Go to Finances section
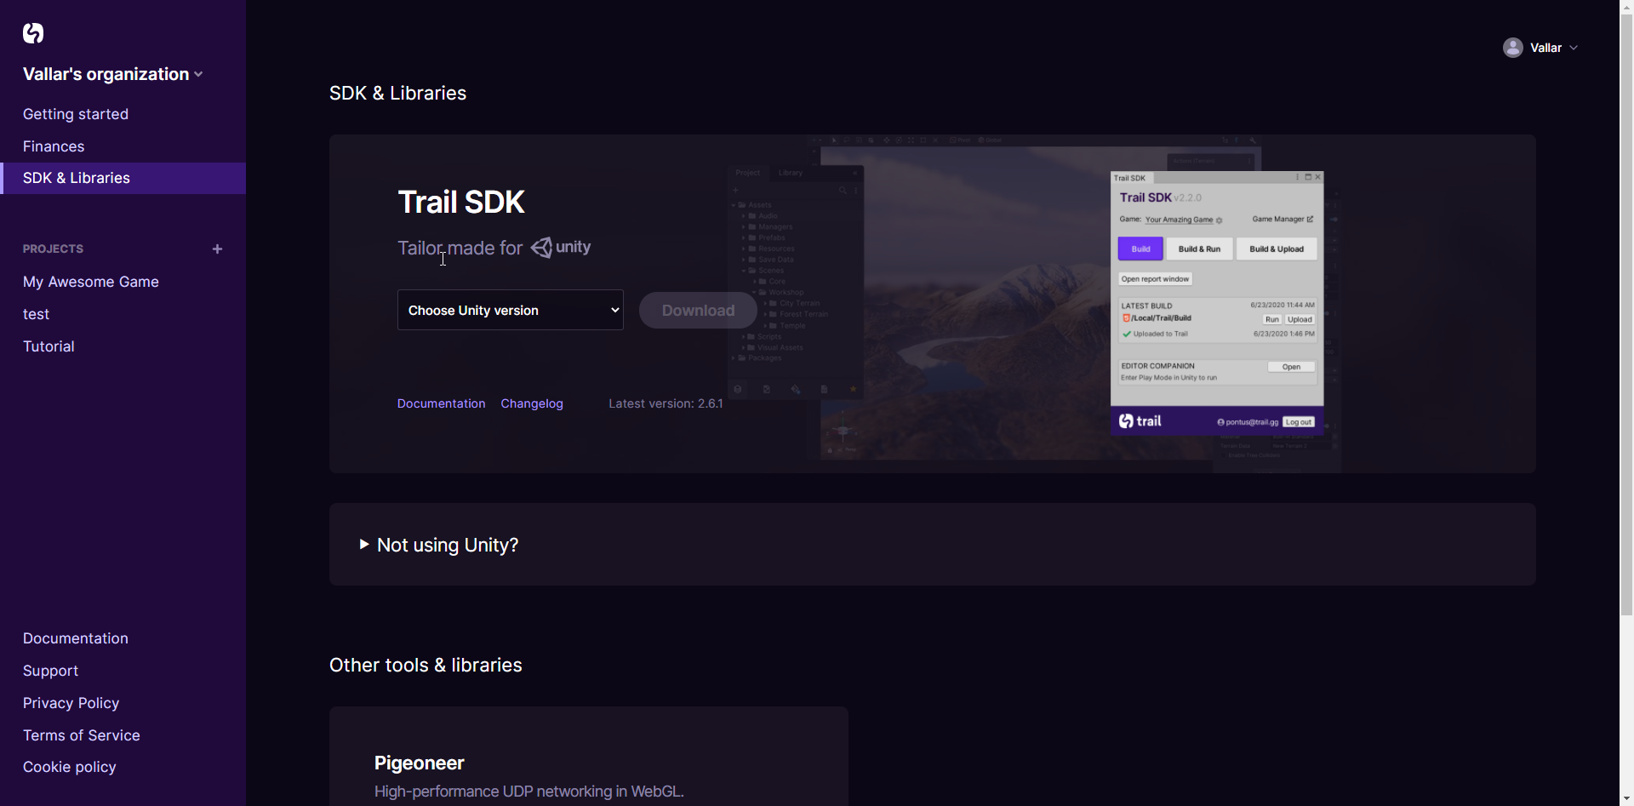This screenshot has height=806, width=1634. coord(54,146)
